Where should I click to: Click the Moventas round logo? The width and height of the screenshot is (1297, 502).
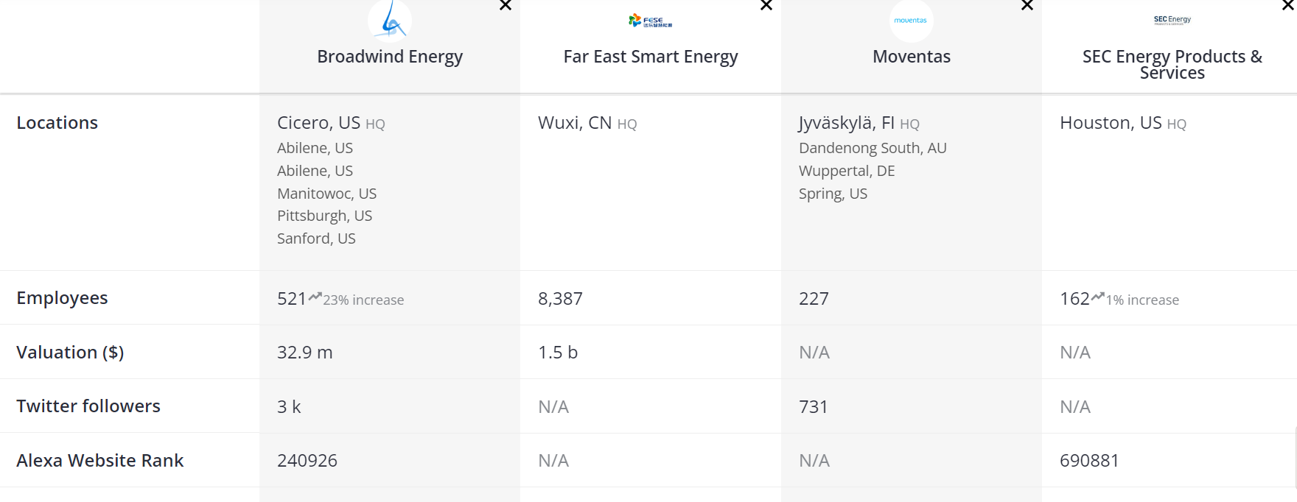pyautogui.click(x=912, y=20)
